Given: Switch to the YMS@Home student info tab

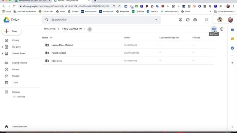Looking at the screenshot, I should pyautogui.click(x=32, y=1).
